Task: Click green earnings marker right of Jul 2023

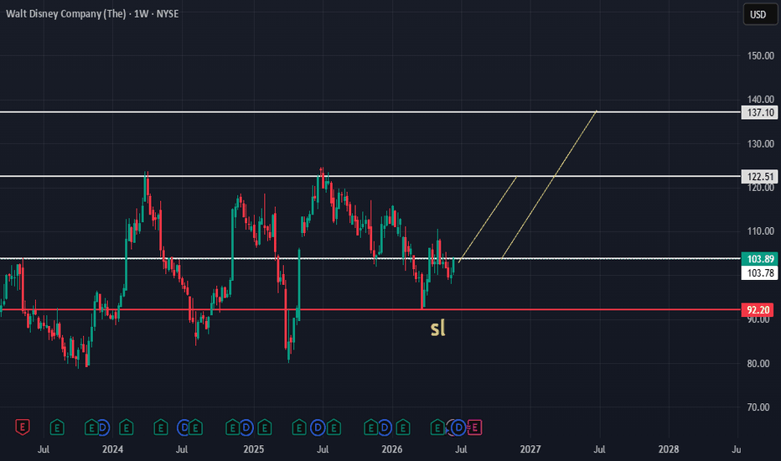Action: [x=57, y=427]
